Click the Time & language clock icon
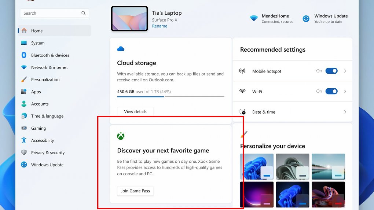Screen dimensions: 374x210 coord(24,116)
